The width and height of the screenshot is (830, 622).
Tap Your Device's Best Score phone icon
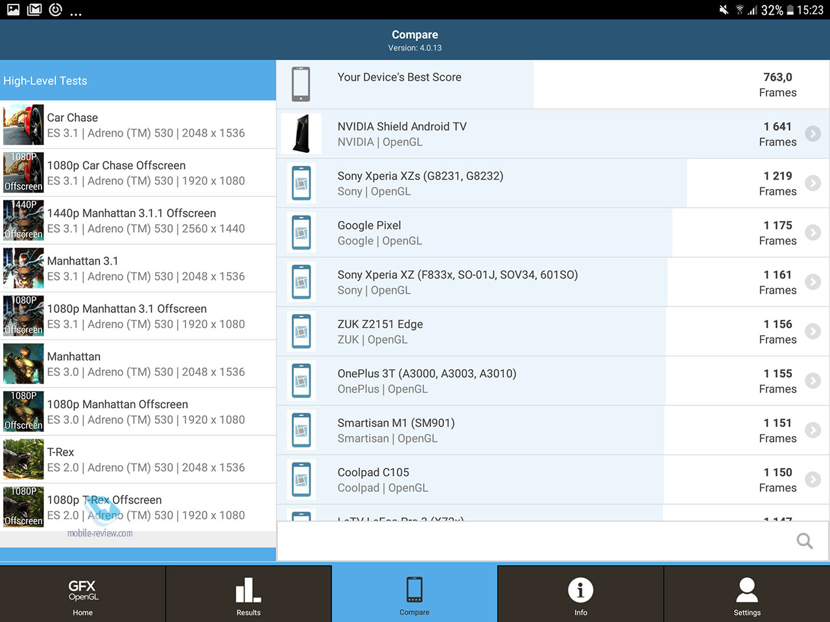[301, 84]
